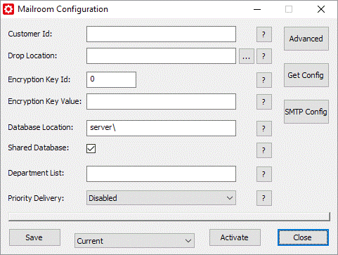Open the Current configuration dropdown
The width and height of the screenshot is (338, 255).
134,240
